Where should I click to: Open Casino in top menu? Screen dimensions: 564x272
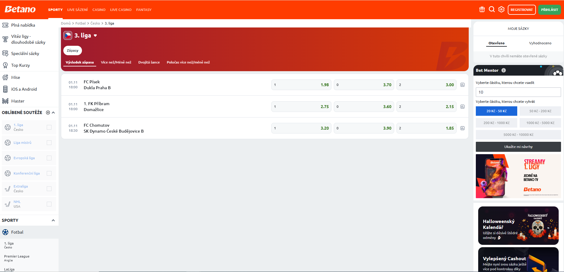(99, 10)
